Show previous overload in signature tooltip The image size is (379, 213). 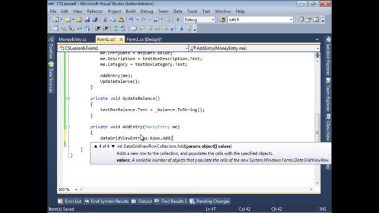click(96, 146)
